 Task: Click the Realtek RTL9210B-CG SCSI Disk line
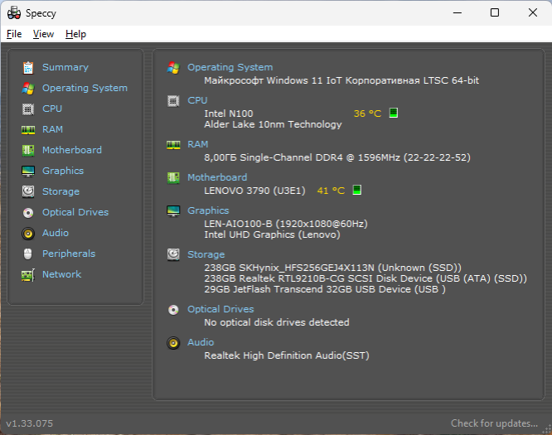coord(366,278)
